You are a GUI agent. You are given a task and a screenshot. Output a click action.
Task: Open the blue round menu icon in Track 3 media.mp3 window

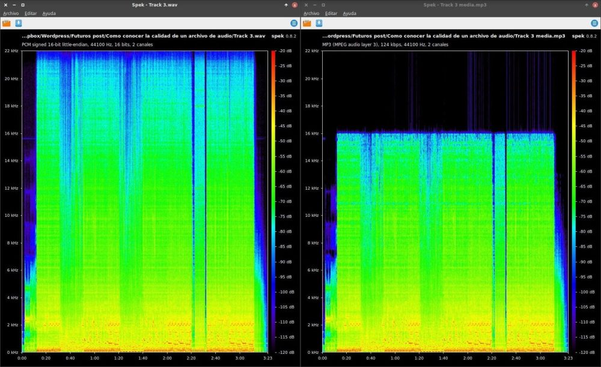coord(594,23)
